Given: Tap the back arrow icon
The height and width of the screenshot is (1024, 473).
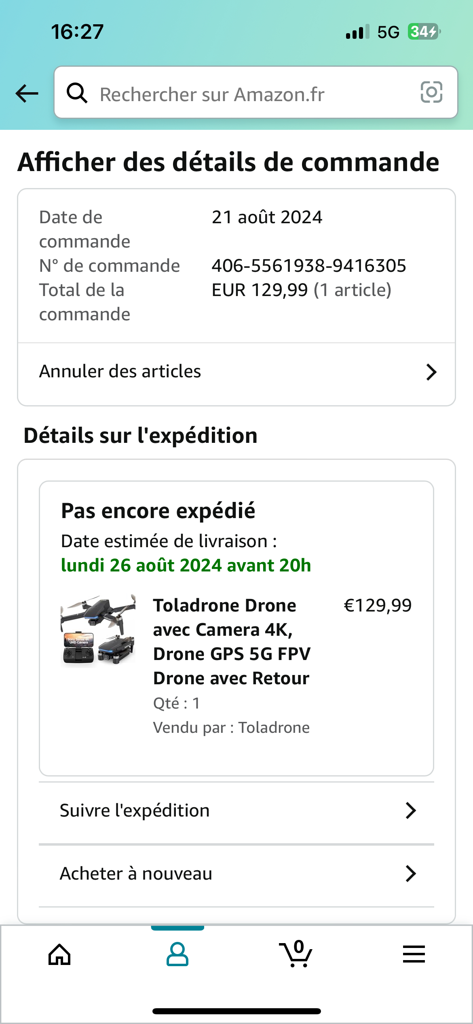Looking at the screenshot, I should pos(27,93).
